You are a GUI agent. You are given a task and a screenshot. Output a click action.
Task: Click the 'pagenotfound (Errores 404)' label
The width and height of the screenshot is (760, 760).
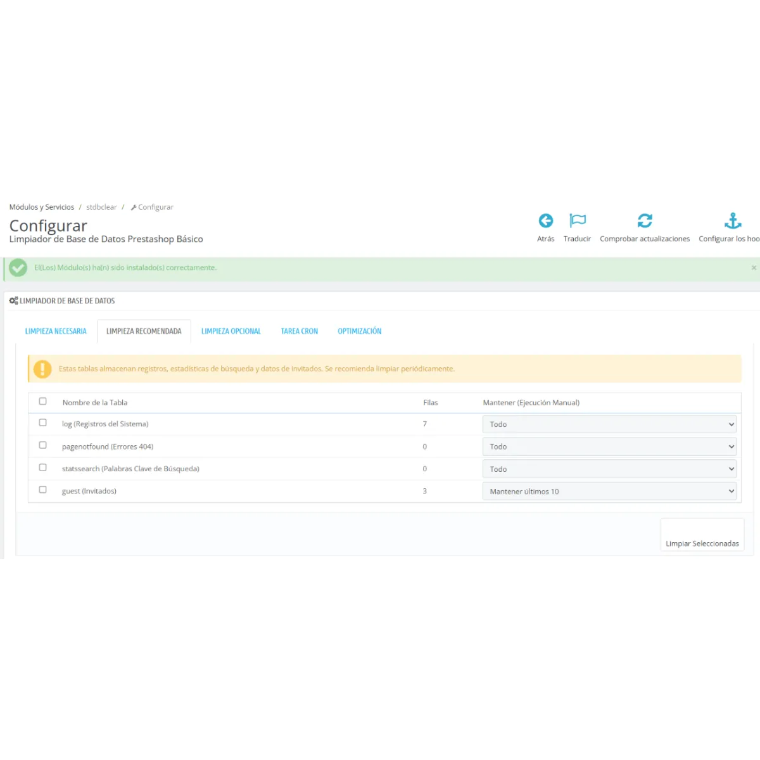(108, 447)
